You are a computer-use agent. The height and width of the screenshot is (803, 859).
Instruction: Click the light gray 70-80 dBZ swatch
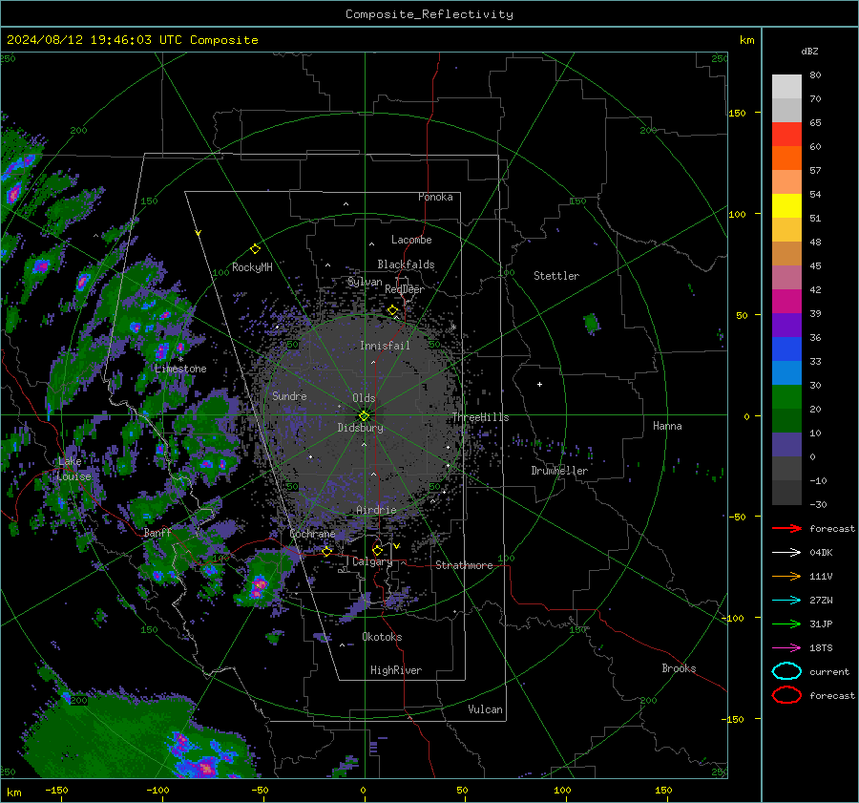coord(786,87)
